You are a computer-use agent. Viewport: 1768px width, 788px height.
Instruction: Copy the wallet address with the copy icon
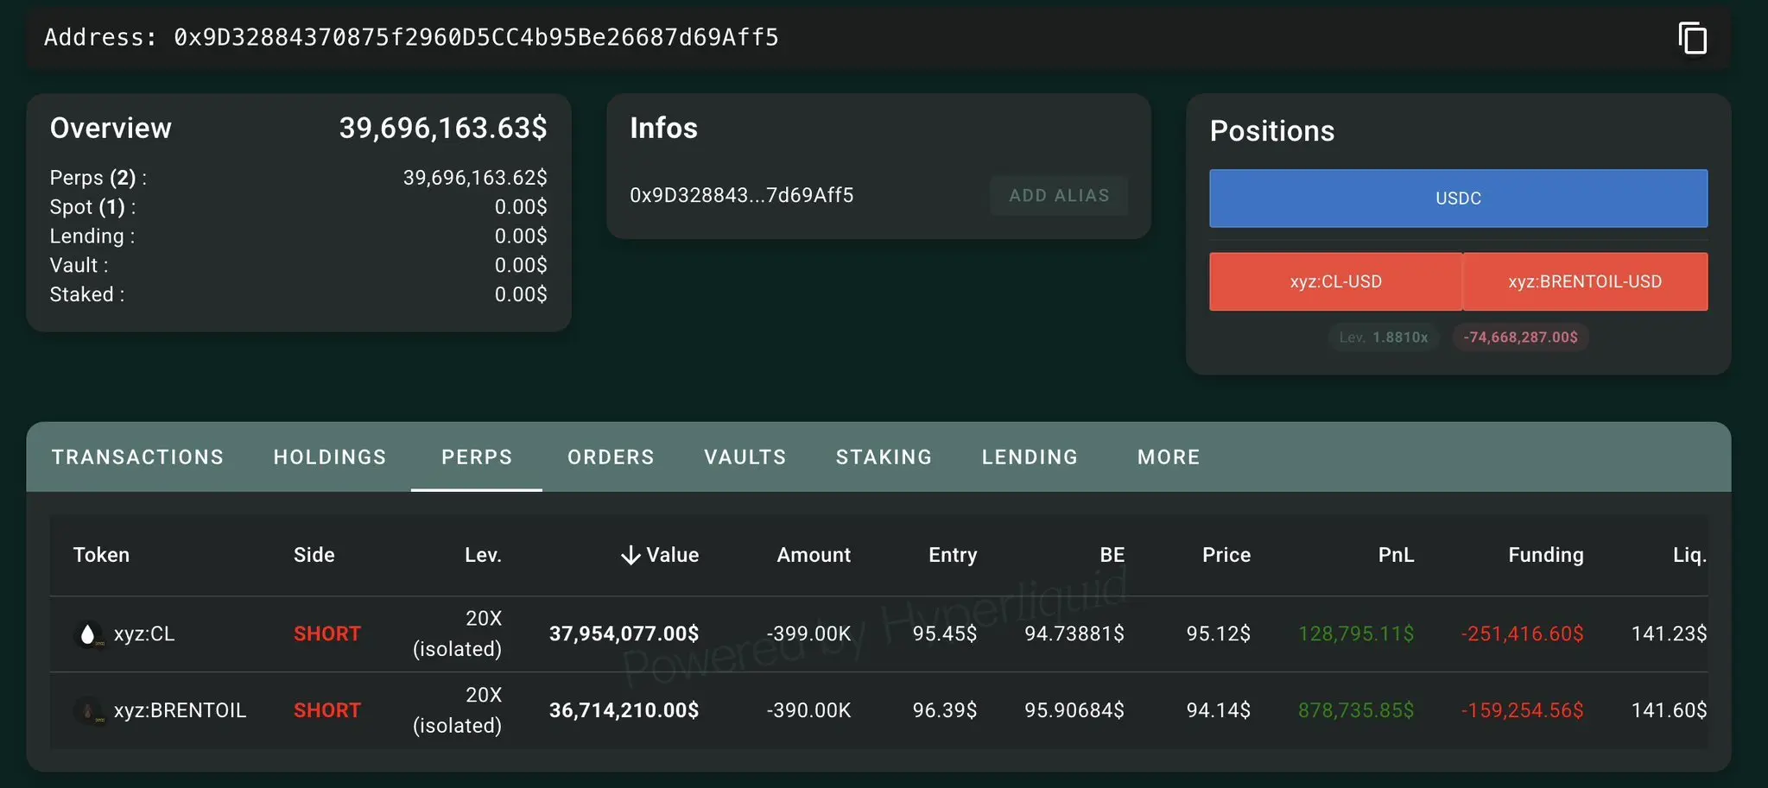(1692, 38)
